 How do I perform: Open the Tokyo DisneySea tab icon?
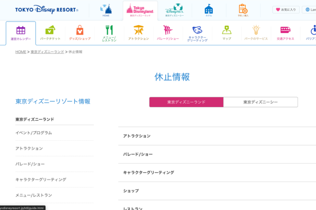pos(174,10)
